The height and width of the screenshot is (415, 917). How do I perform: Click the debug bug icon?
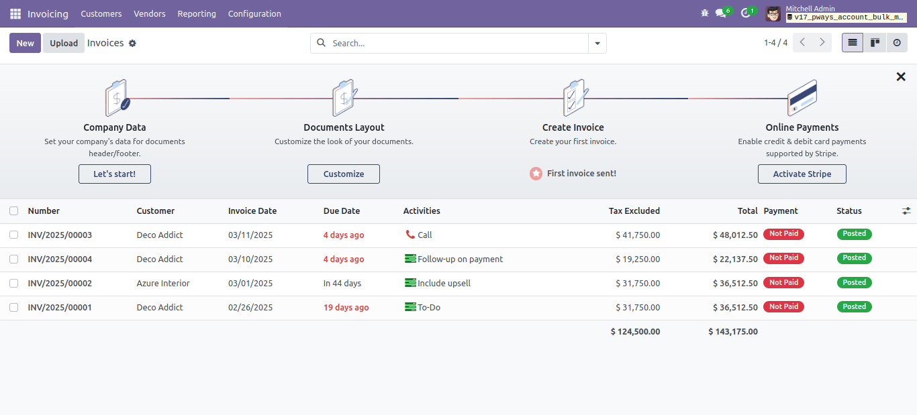click(x=704, y=13)
